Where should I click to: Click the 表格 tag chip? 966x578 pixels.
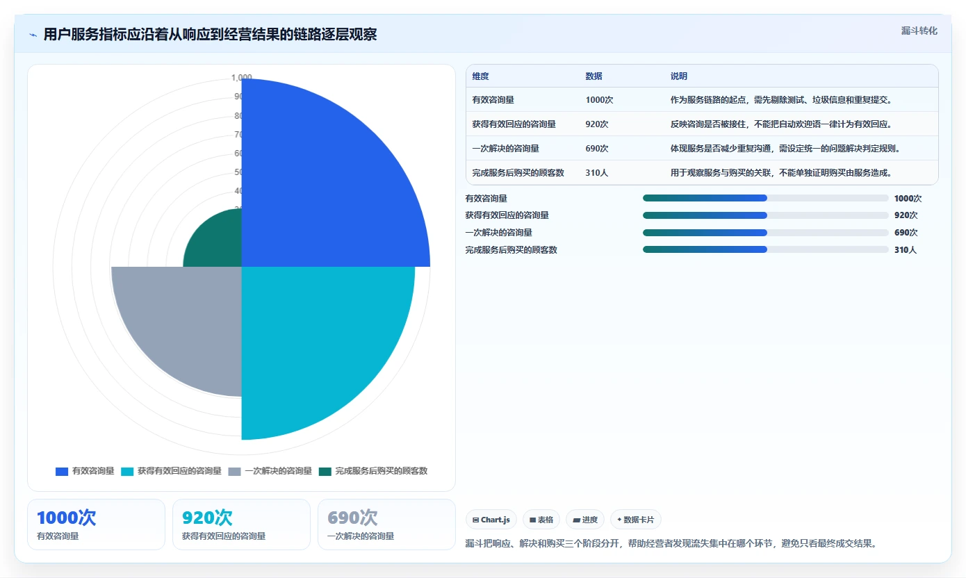click(541, 520)
